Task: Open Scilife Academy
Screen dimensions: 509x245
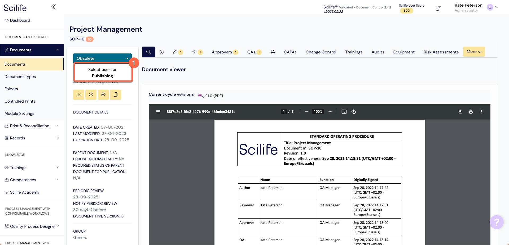Action: pos(22,192)
